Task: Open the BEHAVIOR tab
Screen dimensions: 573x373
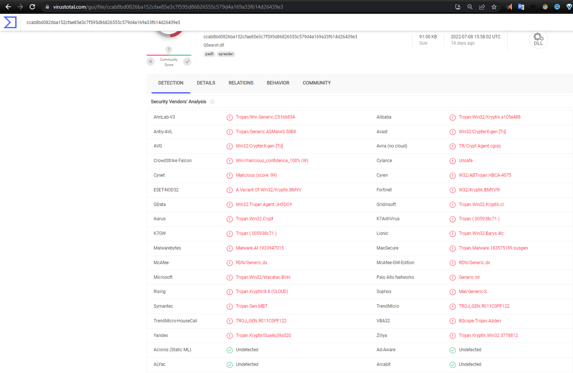Action: click(278, 83)
